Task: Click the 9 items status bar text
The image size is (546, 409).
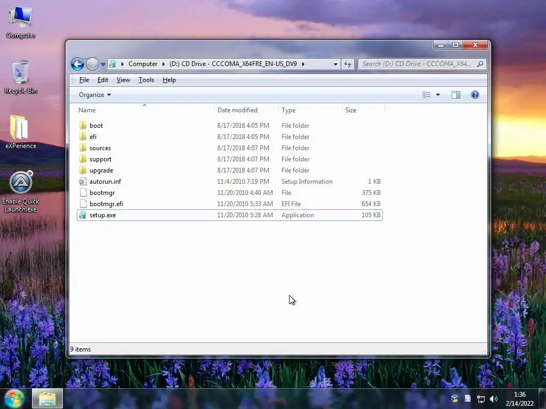Action: pos(81,349)
